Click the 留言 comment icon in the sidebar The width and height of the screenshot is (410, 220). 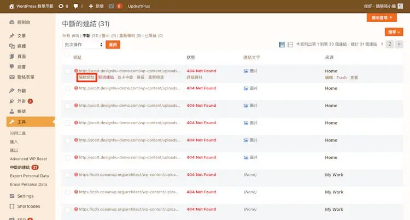(12, 66)
